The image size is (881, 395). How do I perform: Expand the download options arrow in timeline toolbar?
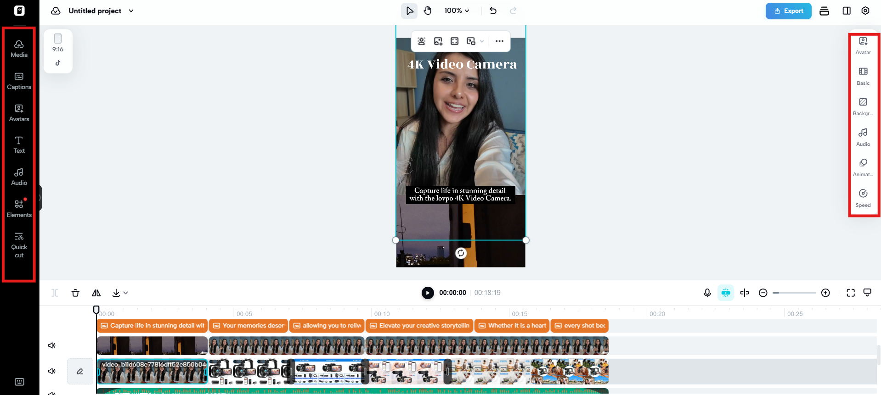coord(126,293)
